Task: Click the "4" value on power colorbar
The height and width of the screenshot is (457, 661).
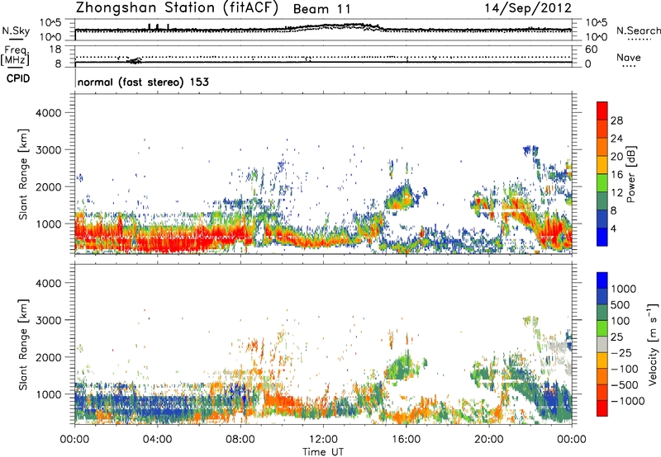Action: (613, 228)
